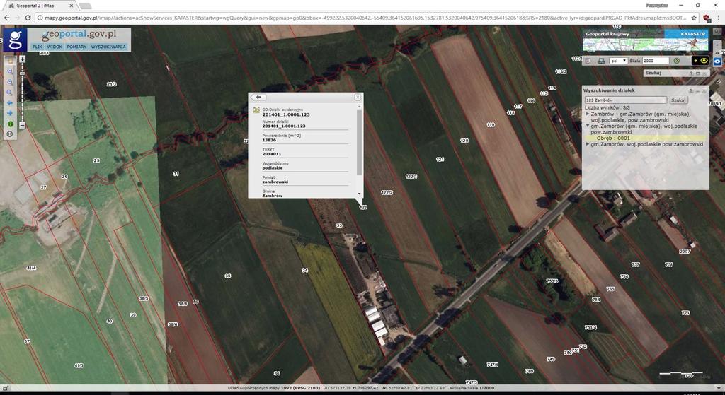This screenshot has height=395, width=725.
Task: Click the geoportal 'g' logo
Action: pos(15,40)
